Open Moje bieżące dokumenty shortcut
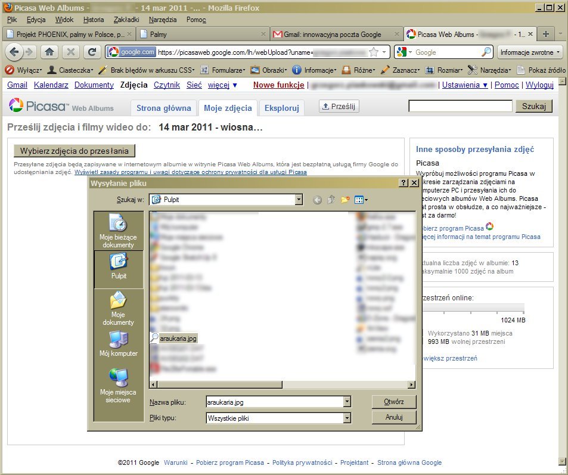The height and width of the screenshot is (475, 568). pyautogui.click(x=118, y=231)
